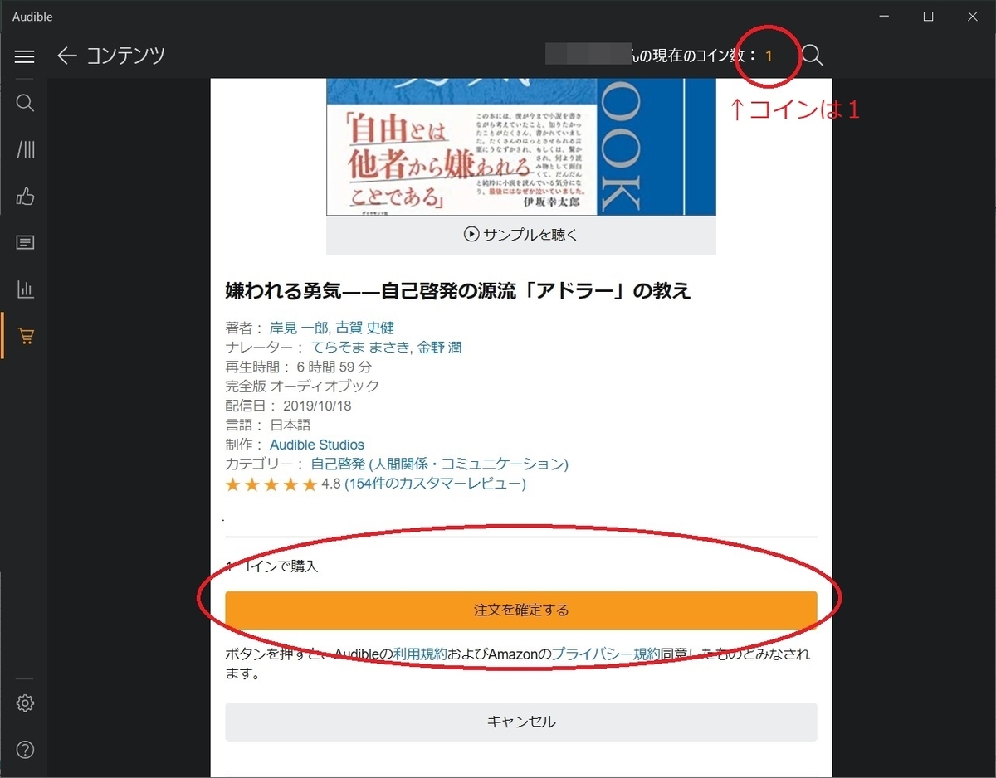The image size is (996, 778).
Task: Maximize the Audible window
Action: [929, 17]
